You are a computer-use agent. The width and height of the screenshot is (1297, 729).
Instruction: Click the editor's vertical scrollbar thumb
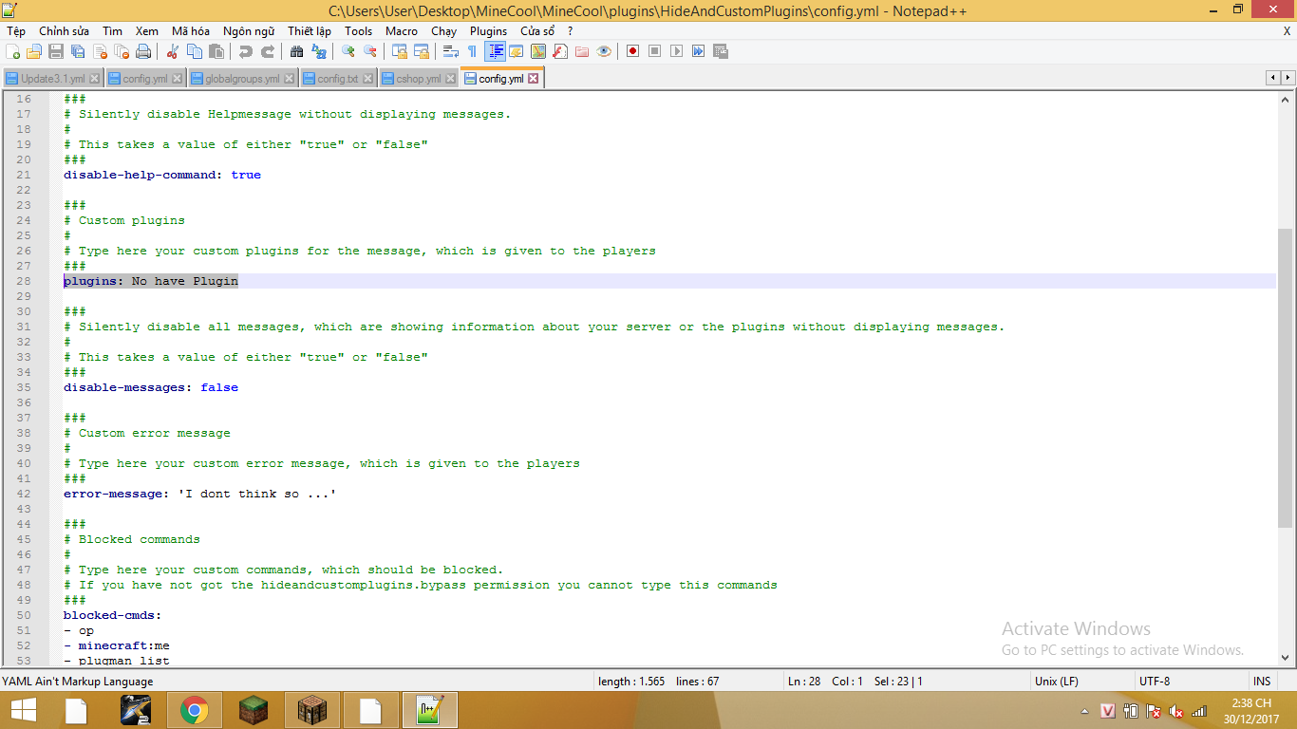click(x=1286, y=378)
